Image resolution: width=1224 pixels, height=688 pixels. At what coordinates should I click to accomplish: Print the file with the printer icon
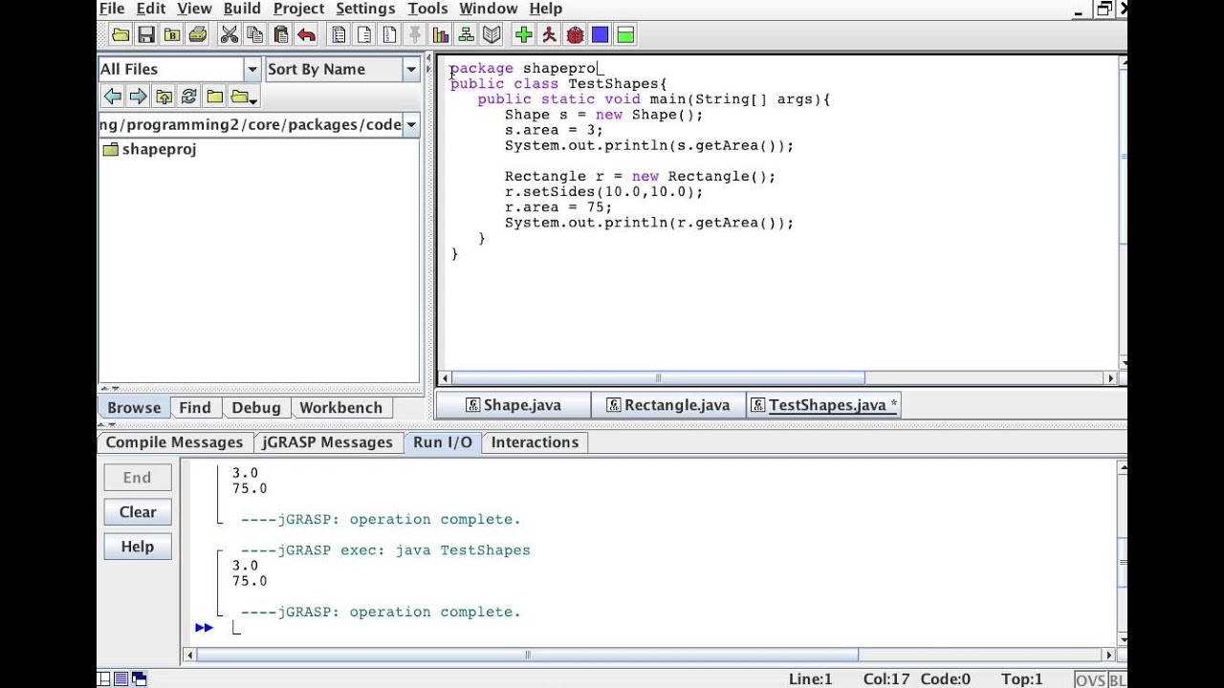click(198, 35)
